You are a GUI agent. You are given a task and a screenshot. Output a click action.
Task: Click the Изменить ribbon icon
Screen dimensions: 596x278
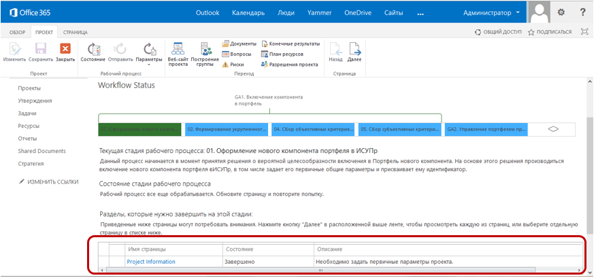(14, 52)
